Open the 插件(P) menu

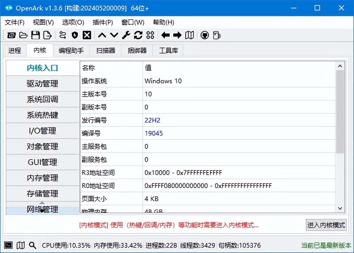point(103,23)
